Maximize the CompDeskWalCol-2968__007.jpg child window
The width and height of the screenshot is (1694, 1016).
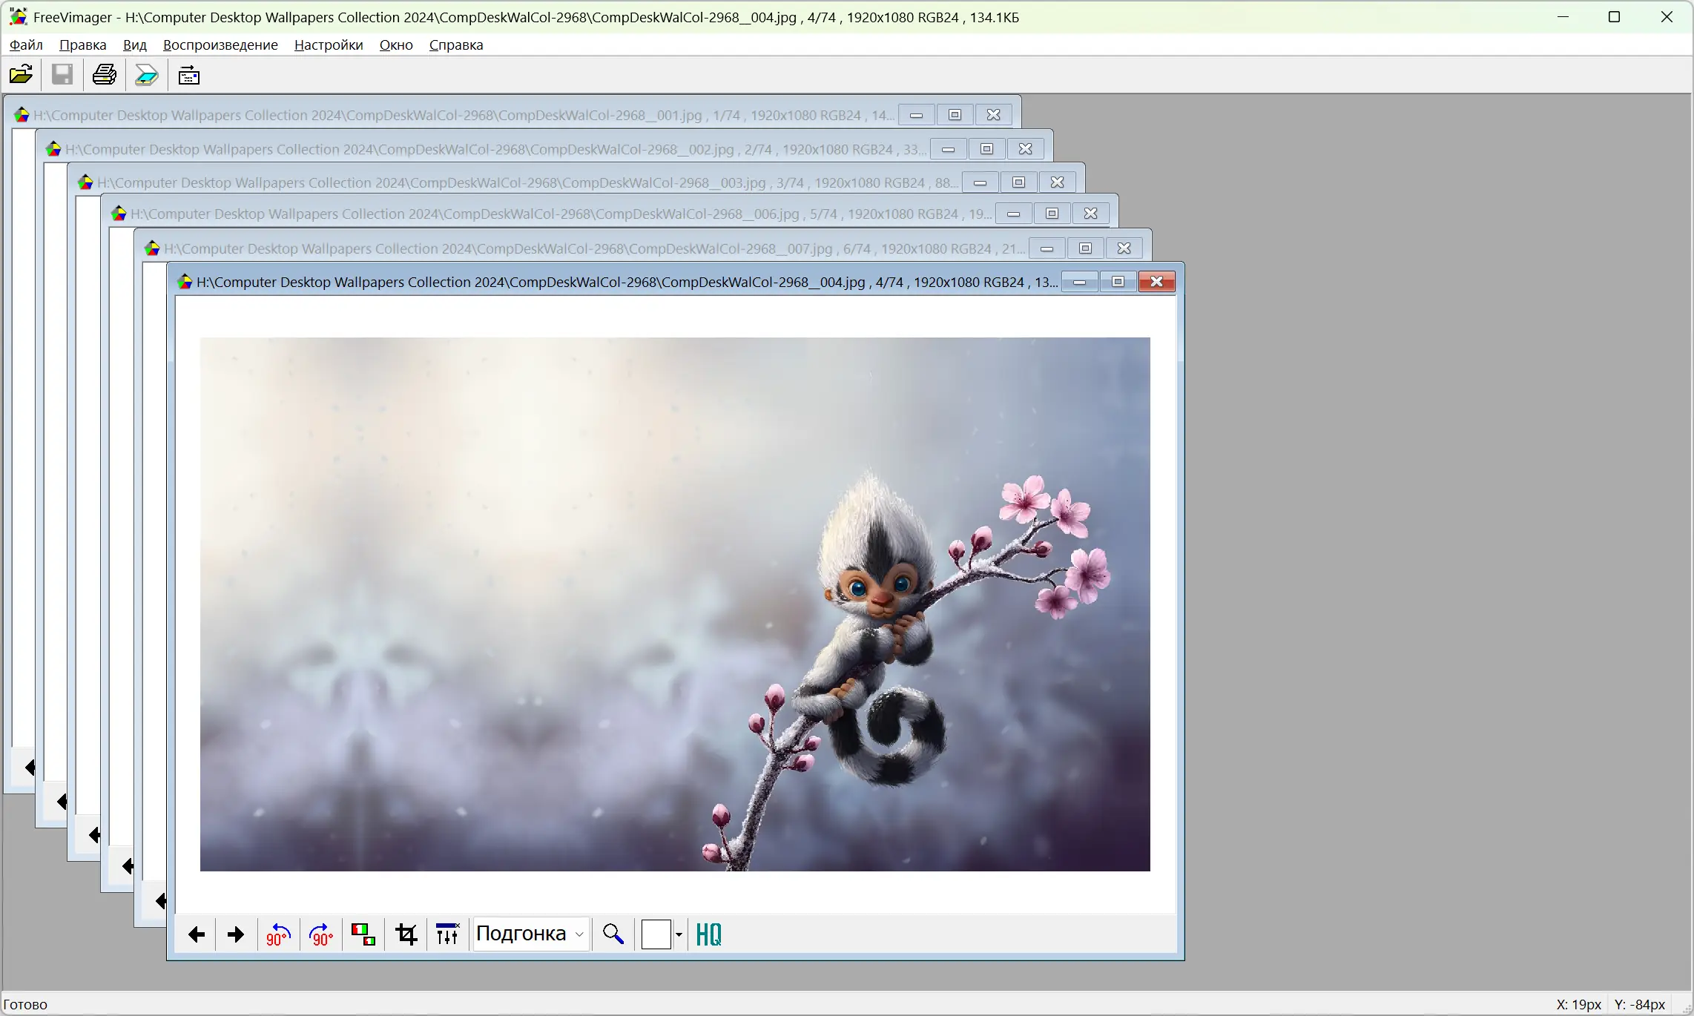tap(1085, 248)
